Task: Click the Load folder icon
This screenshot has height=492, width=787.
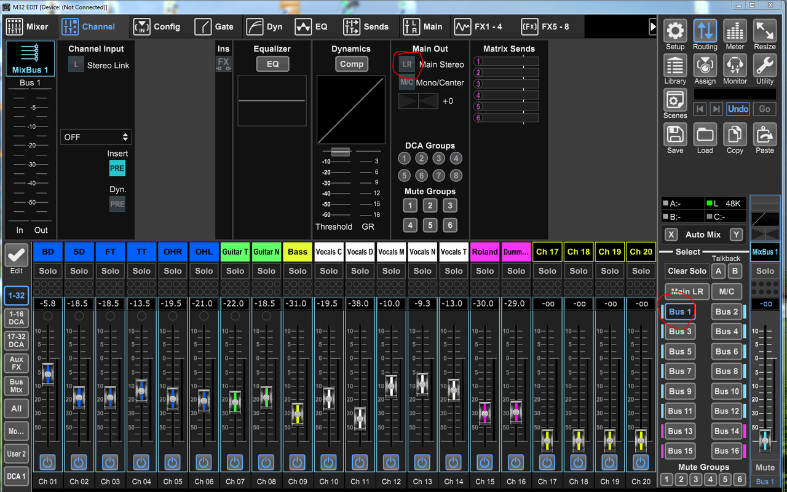Action: click(x=705, y=135)
